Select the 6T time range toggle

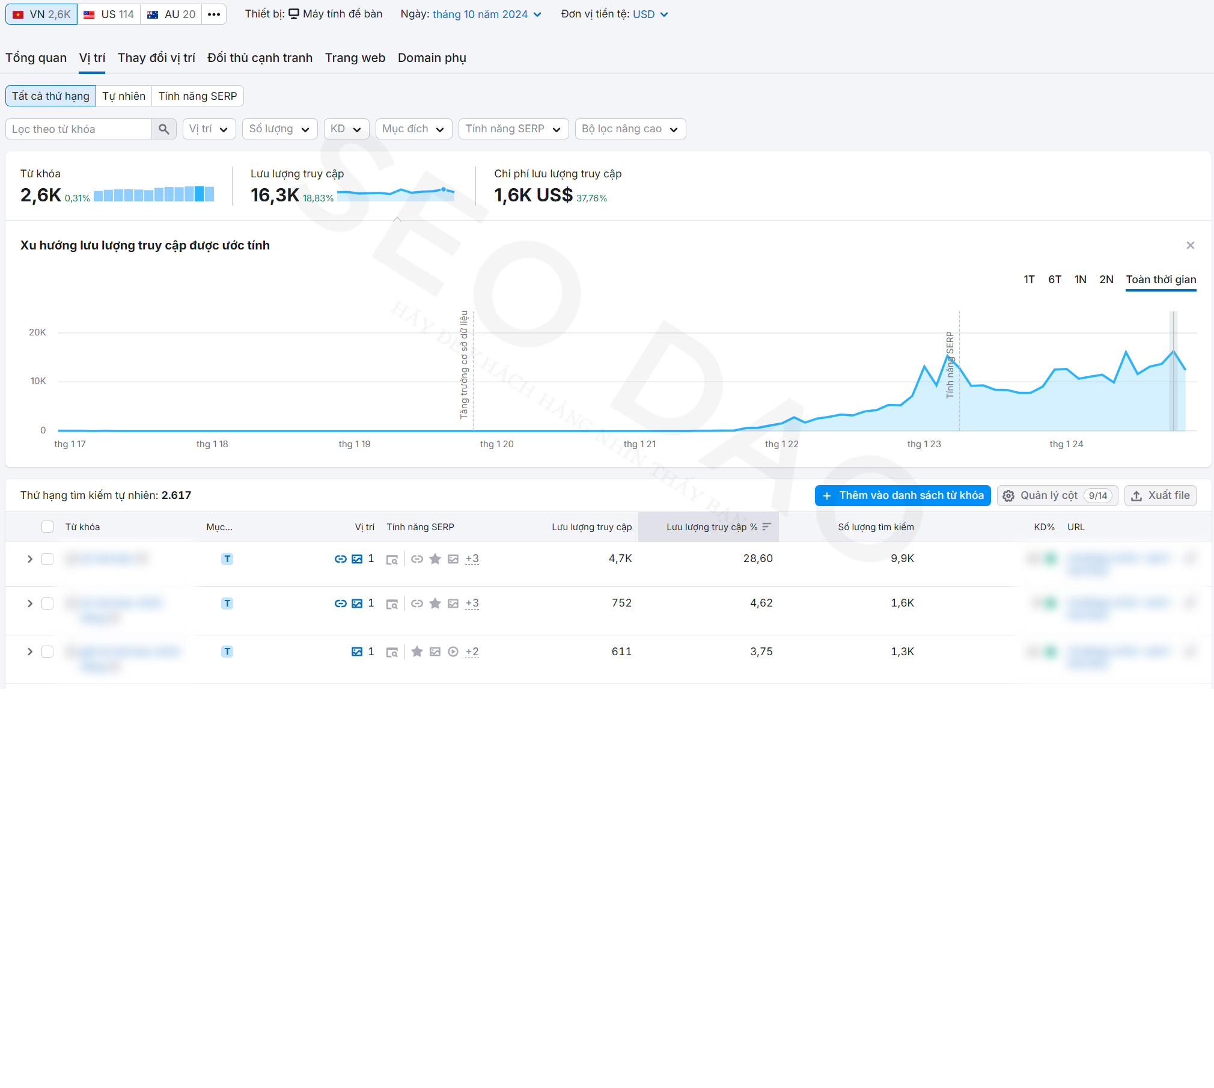[x=1055, y=280]
